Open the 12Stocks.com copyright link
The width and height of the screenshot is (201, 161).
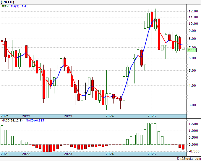[x=189, y=159]
